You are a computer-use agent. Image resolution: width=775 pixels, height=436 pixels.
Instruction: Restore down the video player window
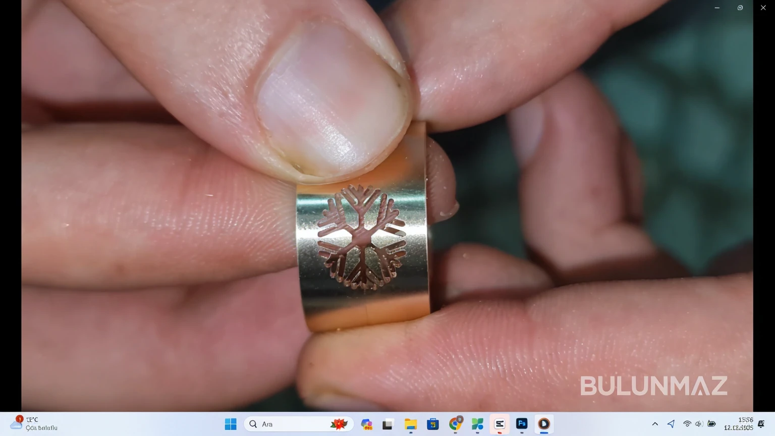click(740, 8)
